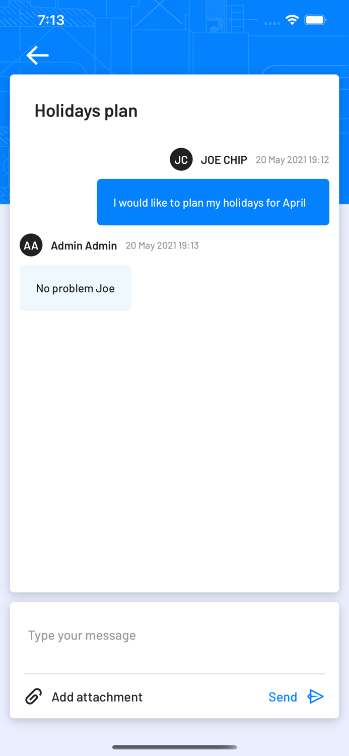This screenshot has height=756, width=349.
Task: Click the paperclip attachment icon
Action: 33,697
